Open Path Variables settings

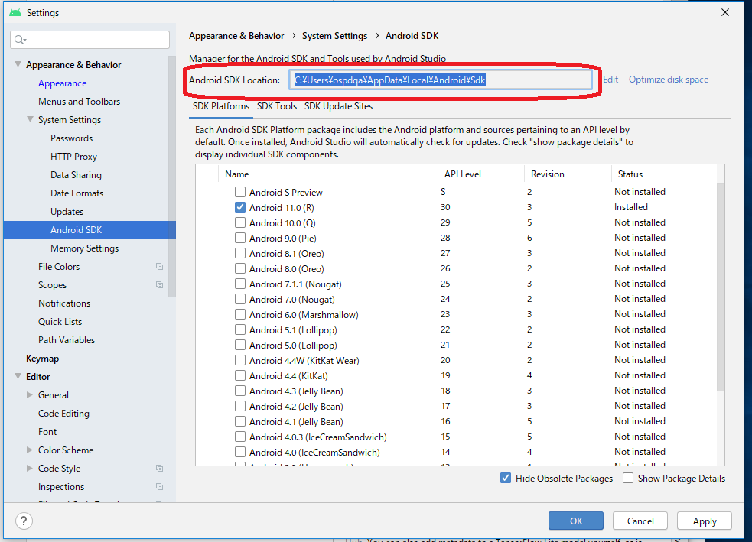[x=67, y=339]
